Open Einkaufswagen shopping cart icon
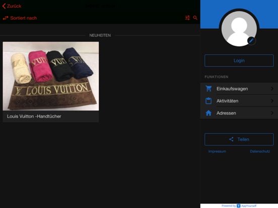The image size is (278, 208). [208, 88]
